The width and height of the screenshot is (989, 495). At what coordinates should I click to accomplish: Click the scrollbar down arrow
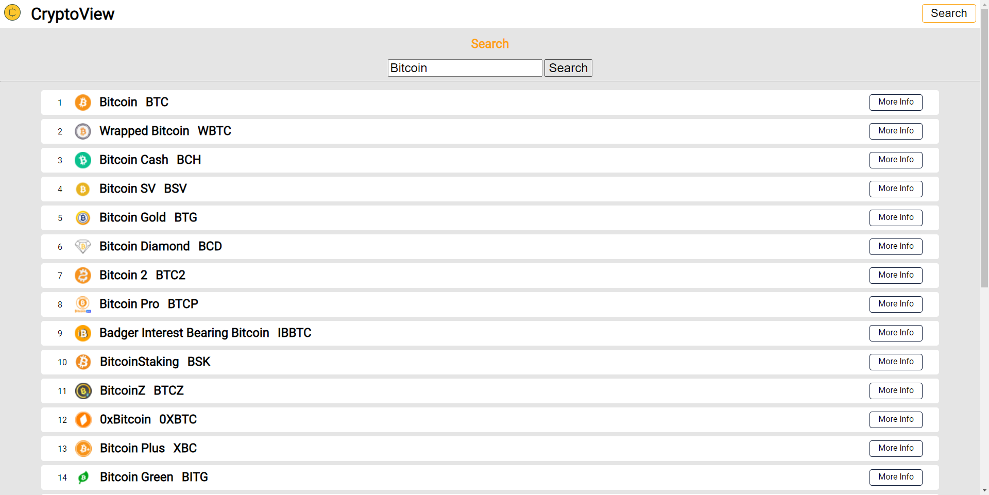tap(984, 490)
